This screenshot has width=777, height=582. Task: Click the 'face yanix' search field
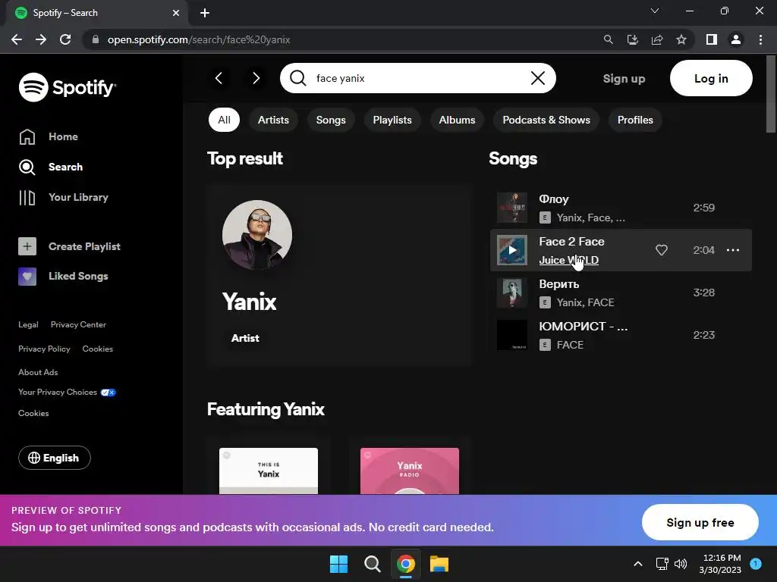pos(417,78)
